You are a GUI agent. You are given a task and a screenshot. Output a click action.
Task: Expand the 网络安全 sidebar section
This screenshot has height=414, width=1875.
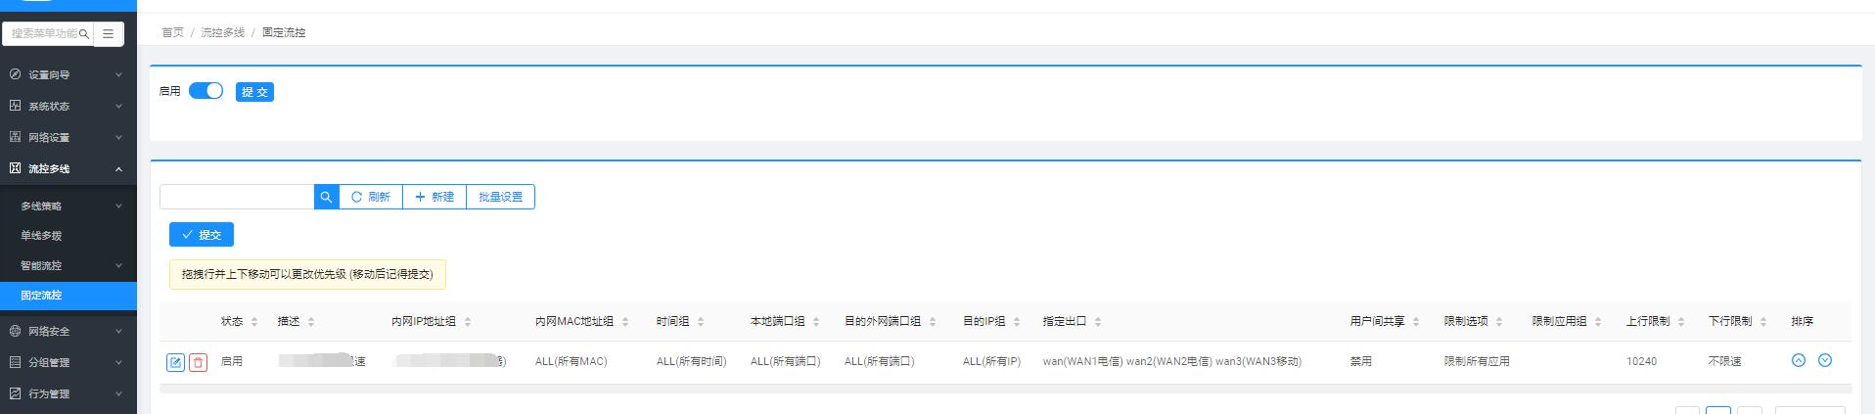(69, 331)
